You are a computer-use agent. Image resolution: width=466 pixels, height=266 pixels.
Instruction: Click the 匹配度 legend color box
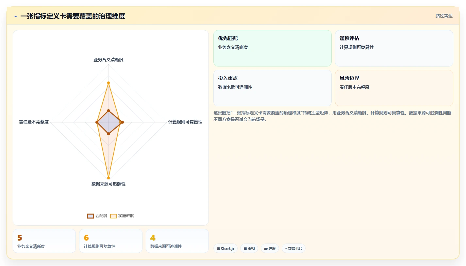click(91, 216)
